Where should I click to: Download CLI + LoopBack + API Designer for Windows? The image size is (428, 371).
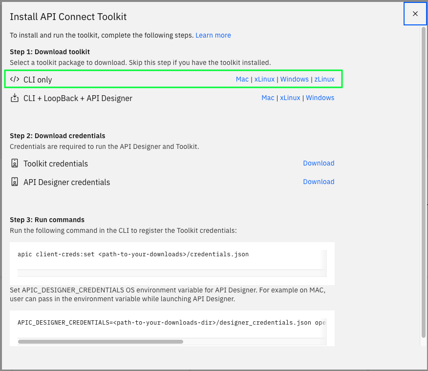coord(320,98)
